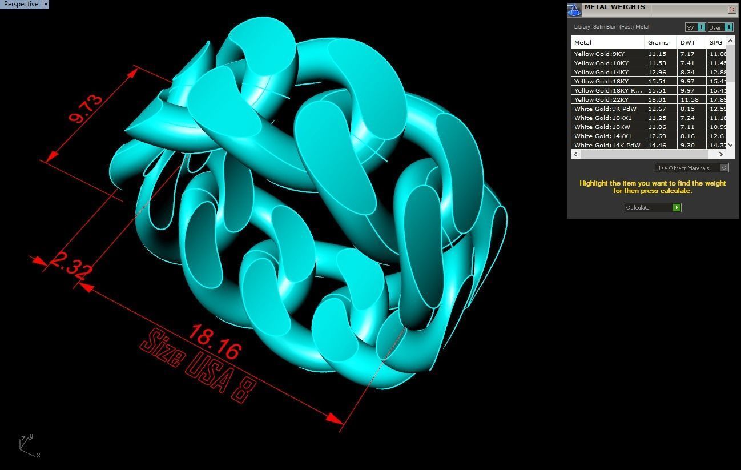Select the Yellow Gold:18KY R... row
The image size is (741, 470).
[649, 90]
